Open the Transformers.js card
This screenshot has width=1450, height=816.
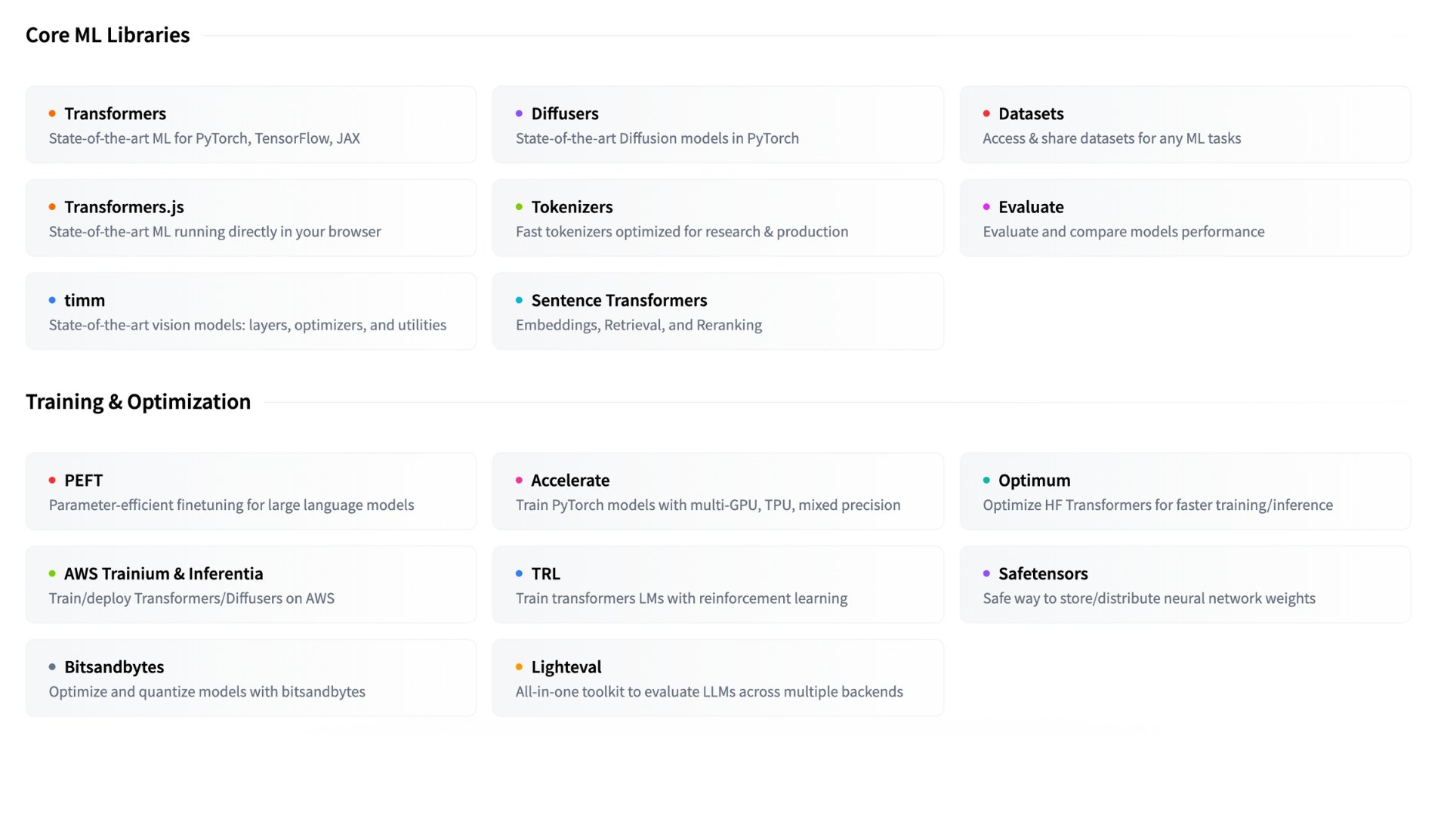(251, 218)
